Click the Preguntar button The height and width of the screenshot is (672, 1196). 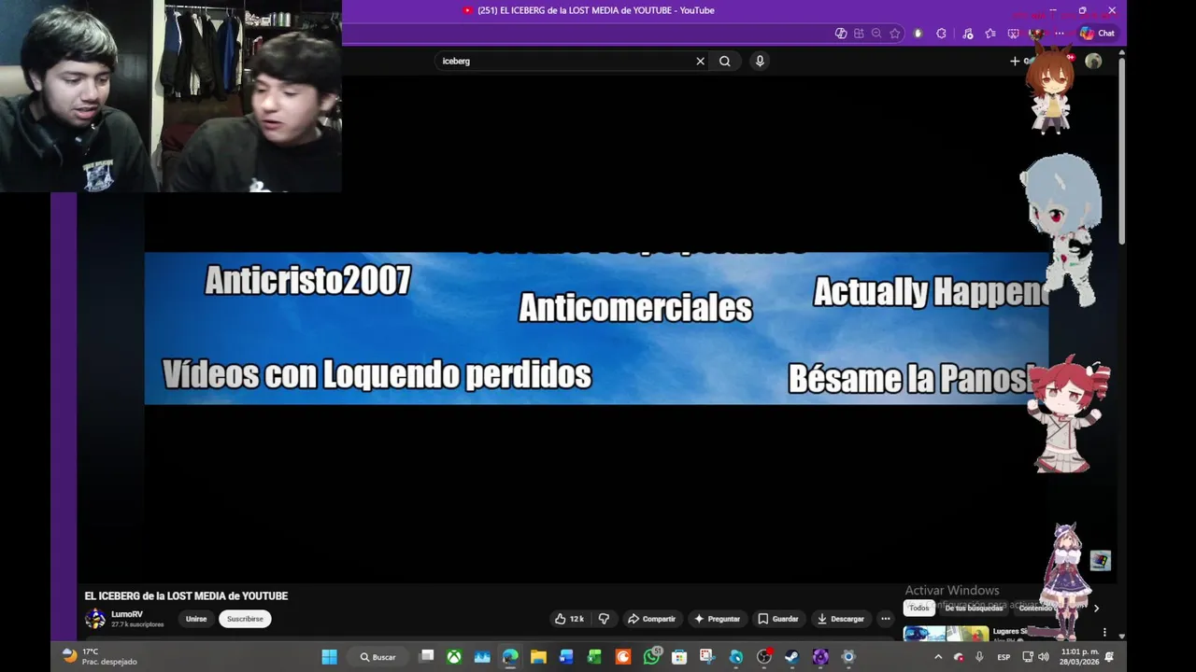717,619
